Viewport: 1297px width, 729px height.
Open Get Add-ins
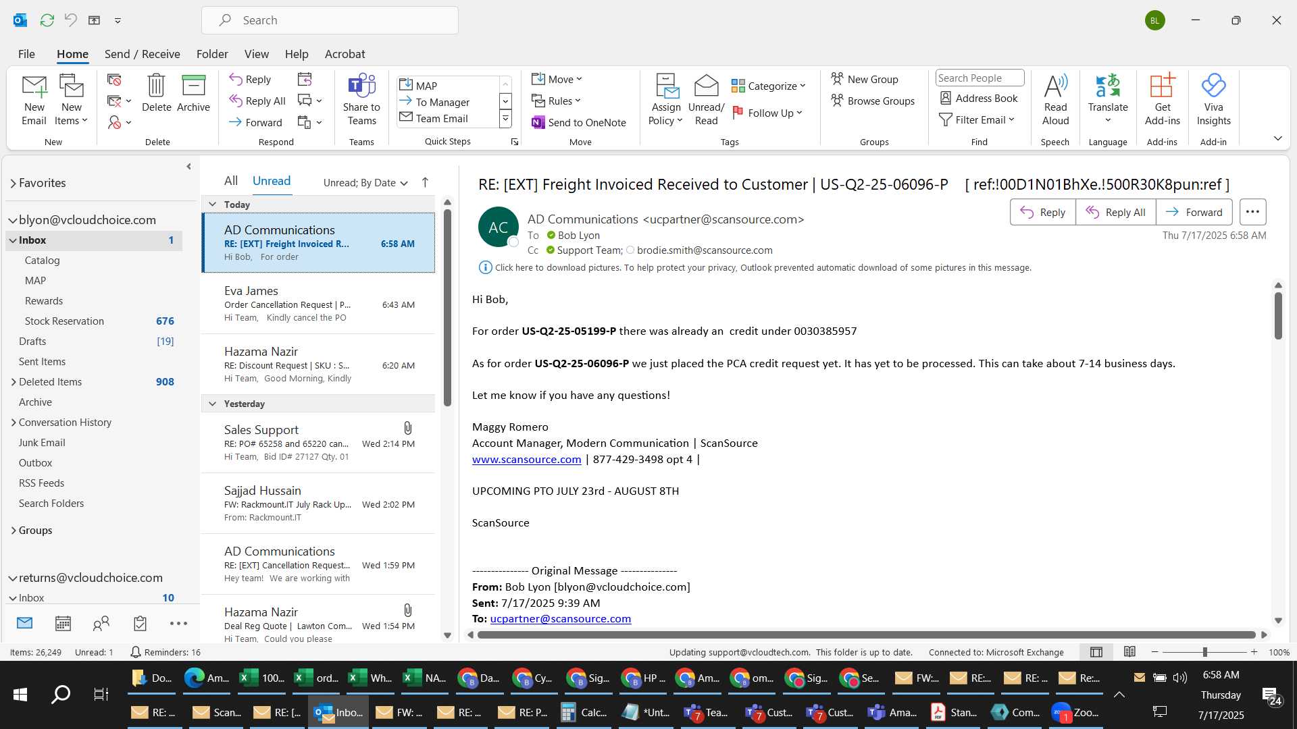(x=1162, y=100)
